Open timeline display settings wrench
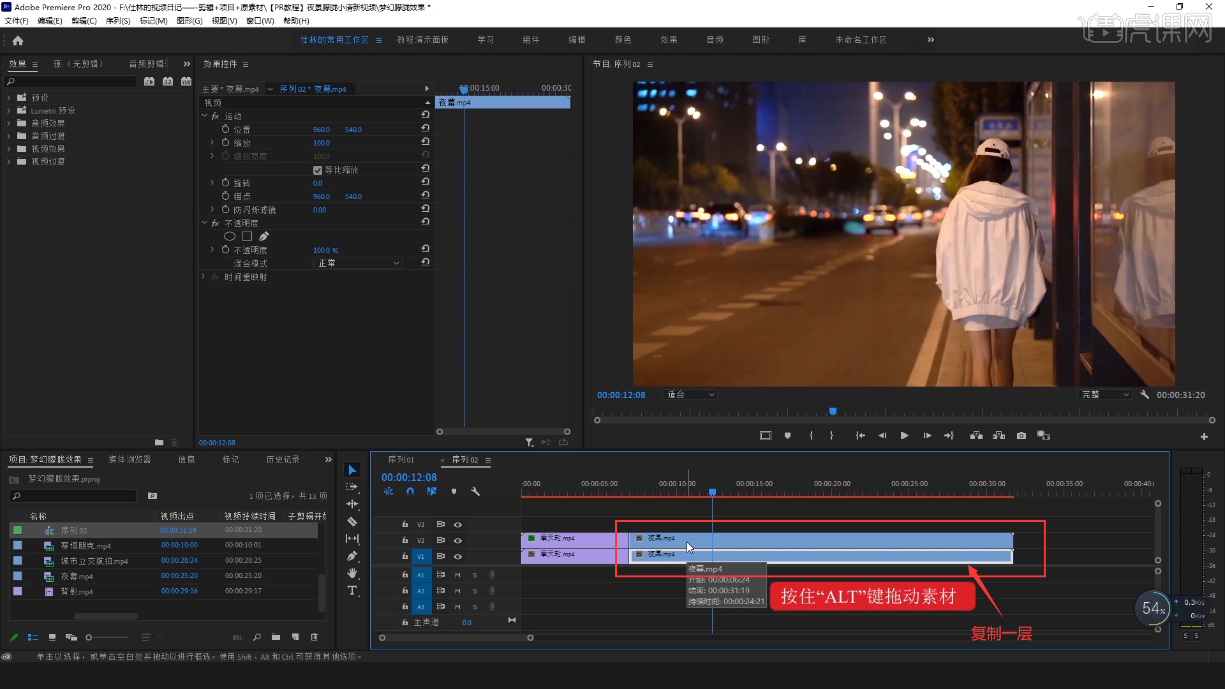Screen dimensions: 1225x689 point(475,491)
